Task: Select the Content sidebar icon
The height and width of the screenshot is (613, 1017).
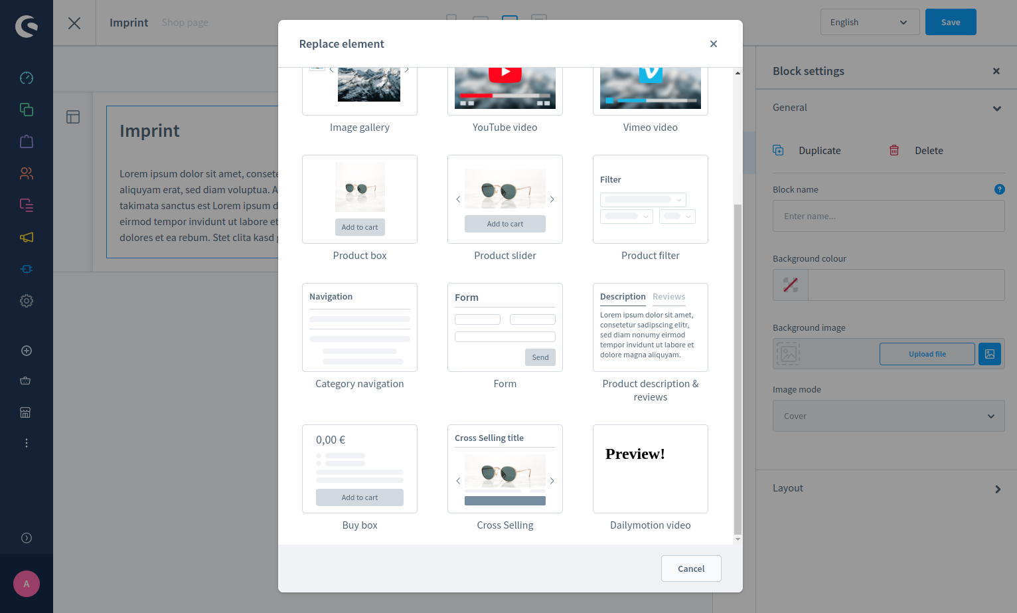Action: pyautogui.click(x=27, y=205)
